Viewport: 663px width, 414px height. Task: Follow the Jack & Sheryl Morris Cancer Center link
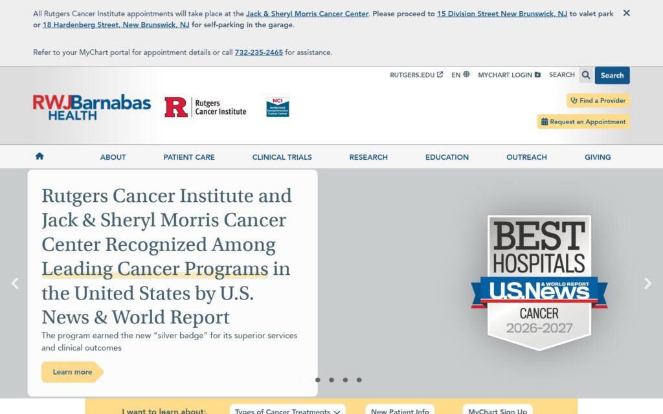(x=307, y=14)
